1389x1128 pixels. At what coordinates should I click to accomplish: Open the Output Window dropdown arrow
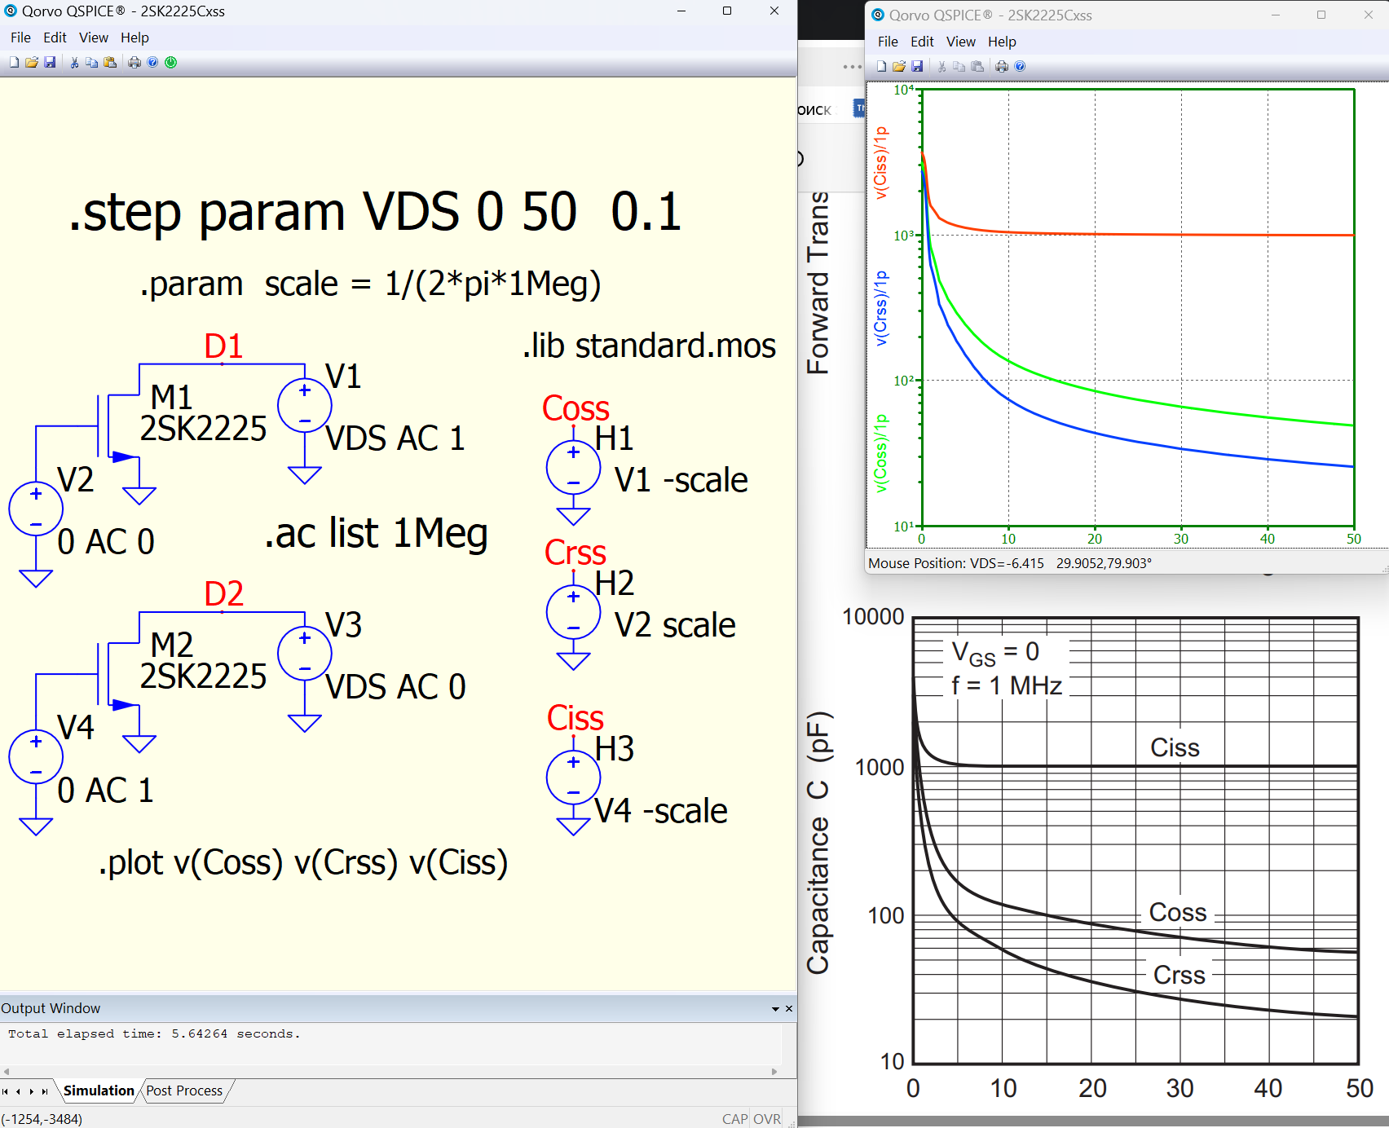775,1009
